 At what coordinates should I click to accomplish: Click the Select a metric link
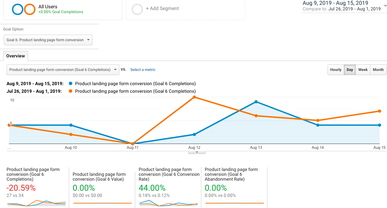(143, 70)
